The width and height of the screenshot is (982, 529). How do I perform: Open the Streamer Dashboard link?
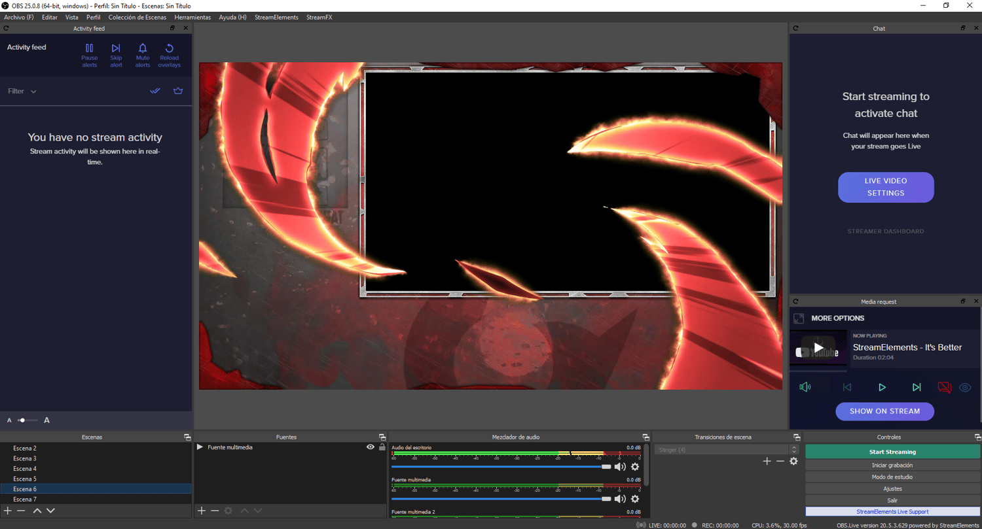click(886, 231)
